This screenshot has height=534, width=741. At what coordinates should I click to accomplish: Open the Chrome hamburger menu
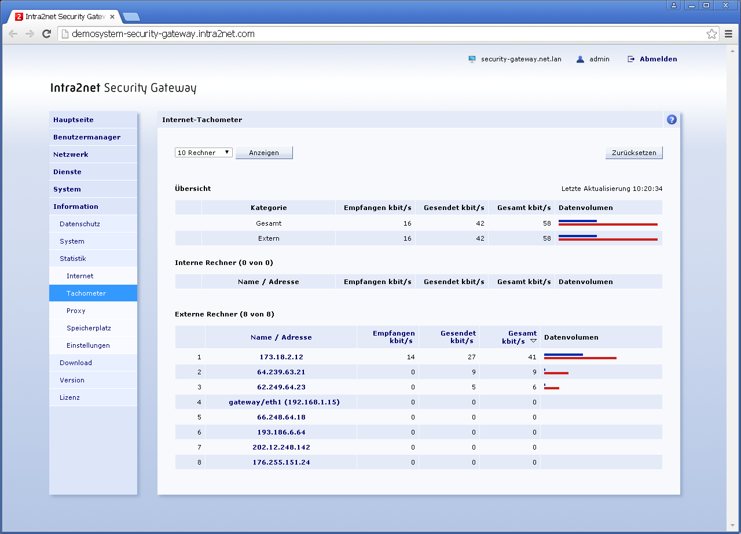click(x=729, y=34)
